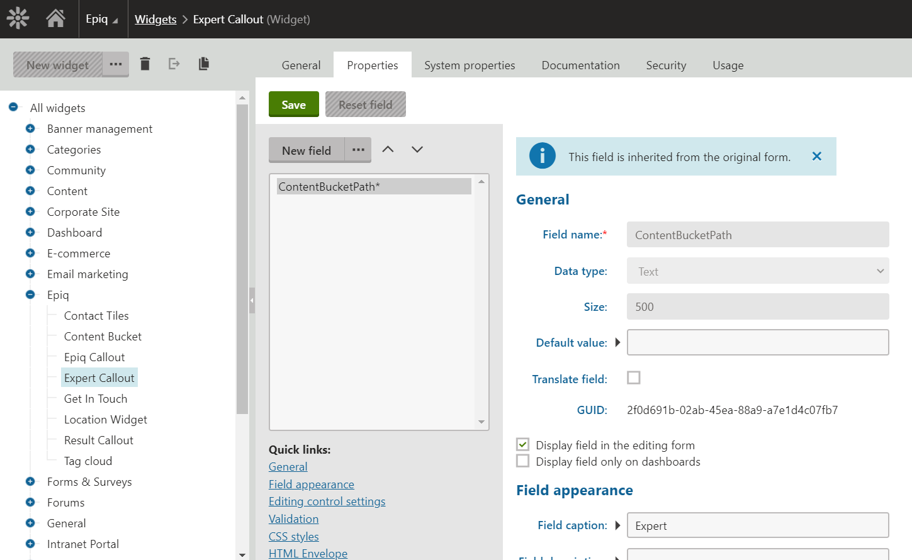Expand the Banner management tree node
Viewport: 912px width, 560px height.
[30, 128]
